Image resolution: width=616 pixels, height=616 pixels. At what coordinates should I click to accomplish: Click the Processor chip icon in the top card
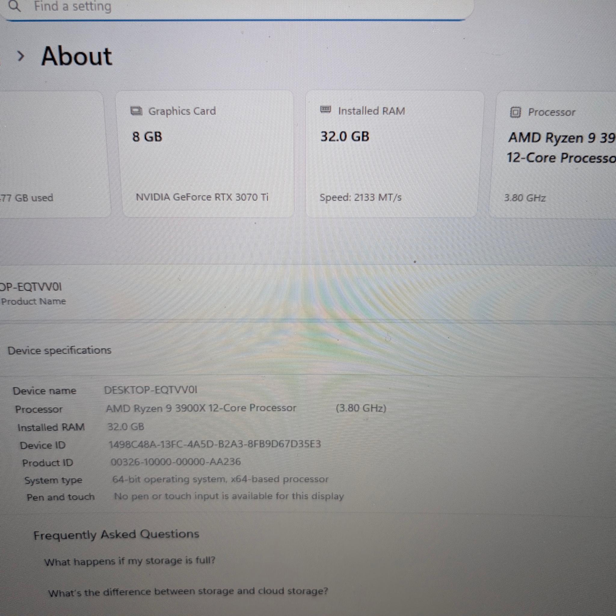click(x=515, y=112)
